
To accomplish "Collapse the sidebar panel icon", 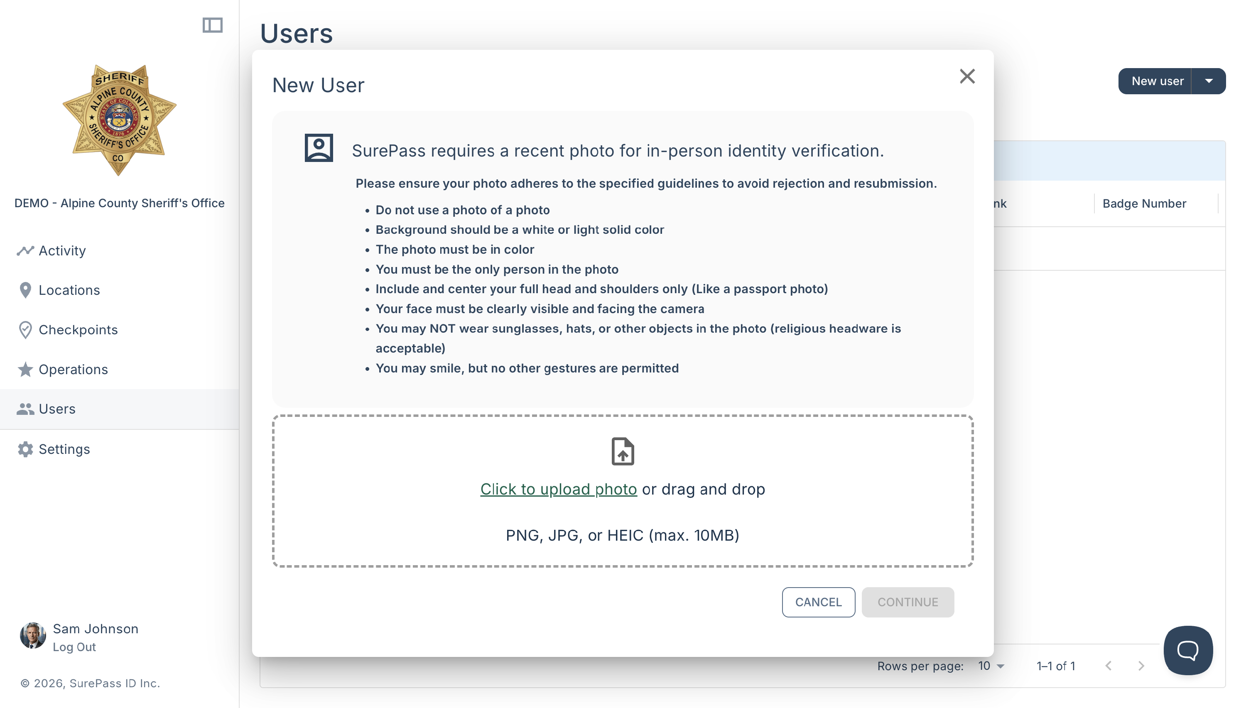I will pyautogui.click(x=213, y=25).
